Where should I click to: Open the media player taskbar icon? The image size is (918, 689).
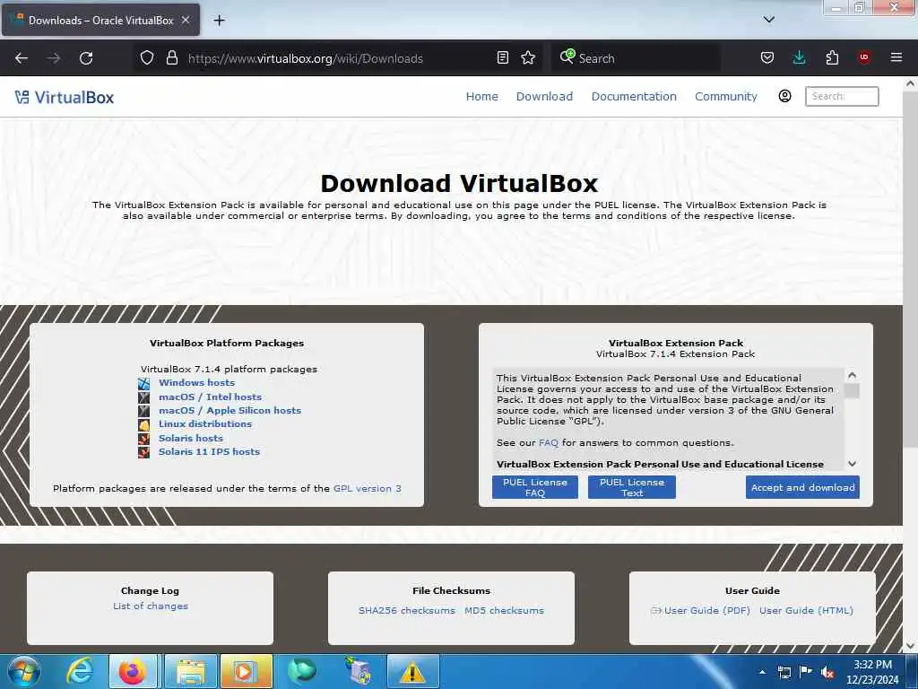tap(246, 671)
